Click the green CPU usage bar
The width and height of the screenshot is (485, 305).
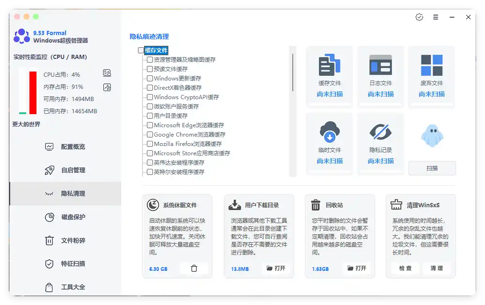22,113
